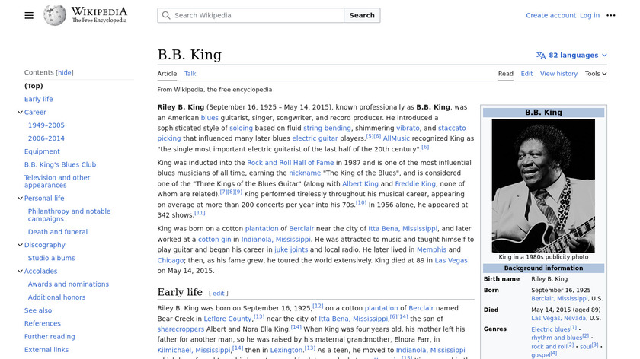The height and width of the screenshot is (359, 640).
Task: Jump to Additional honors subsection
Action: click(x=56, y=297)
